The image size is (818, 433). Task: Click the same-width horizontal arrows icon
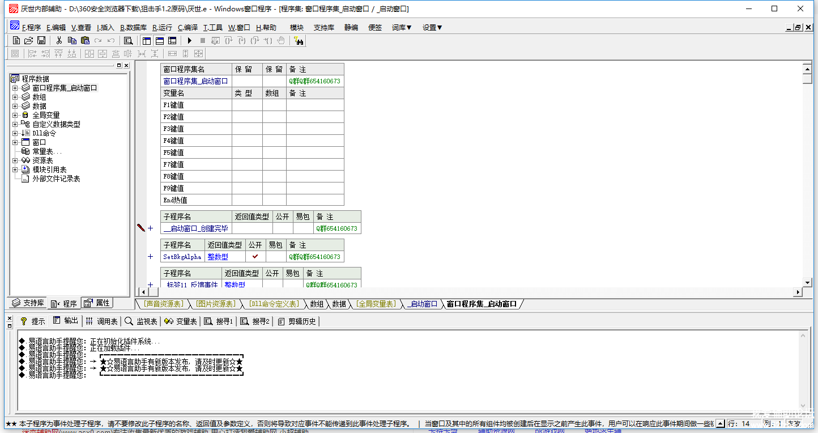point(172,53)
